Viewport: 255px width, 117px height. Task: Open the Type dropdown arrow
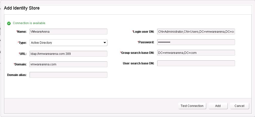(x=105, y=43)
